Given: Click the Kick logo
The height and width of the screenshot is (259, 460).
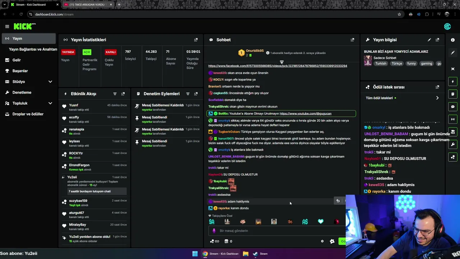Looking at the screenshot, I should click(24, 26).
